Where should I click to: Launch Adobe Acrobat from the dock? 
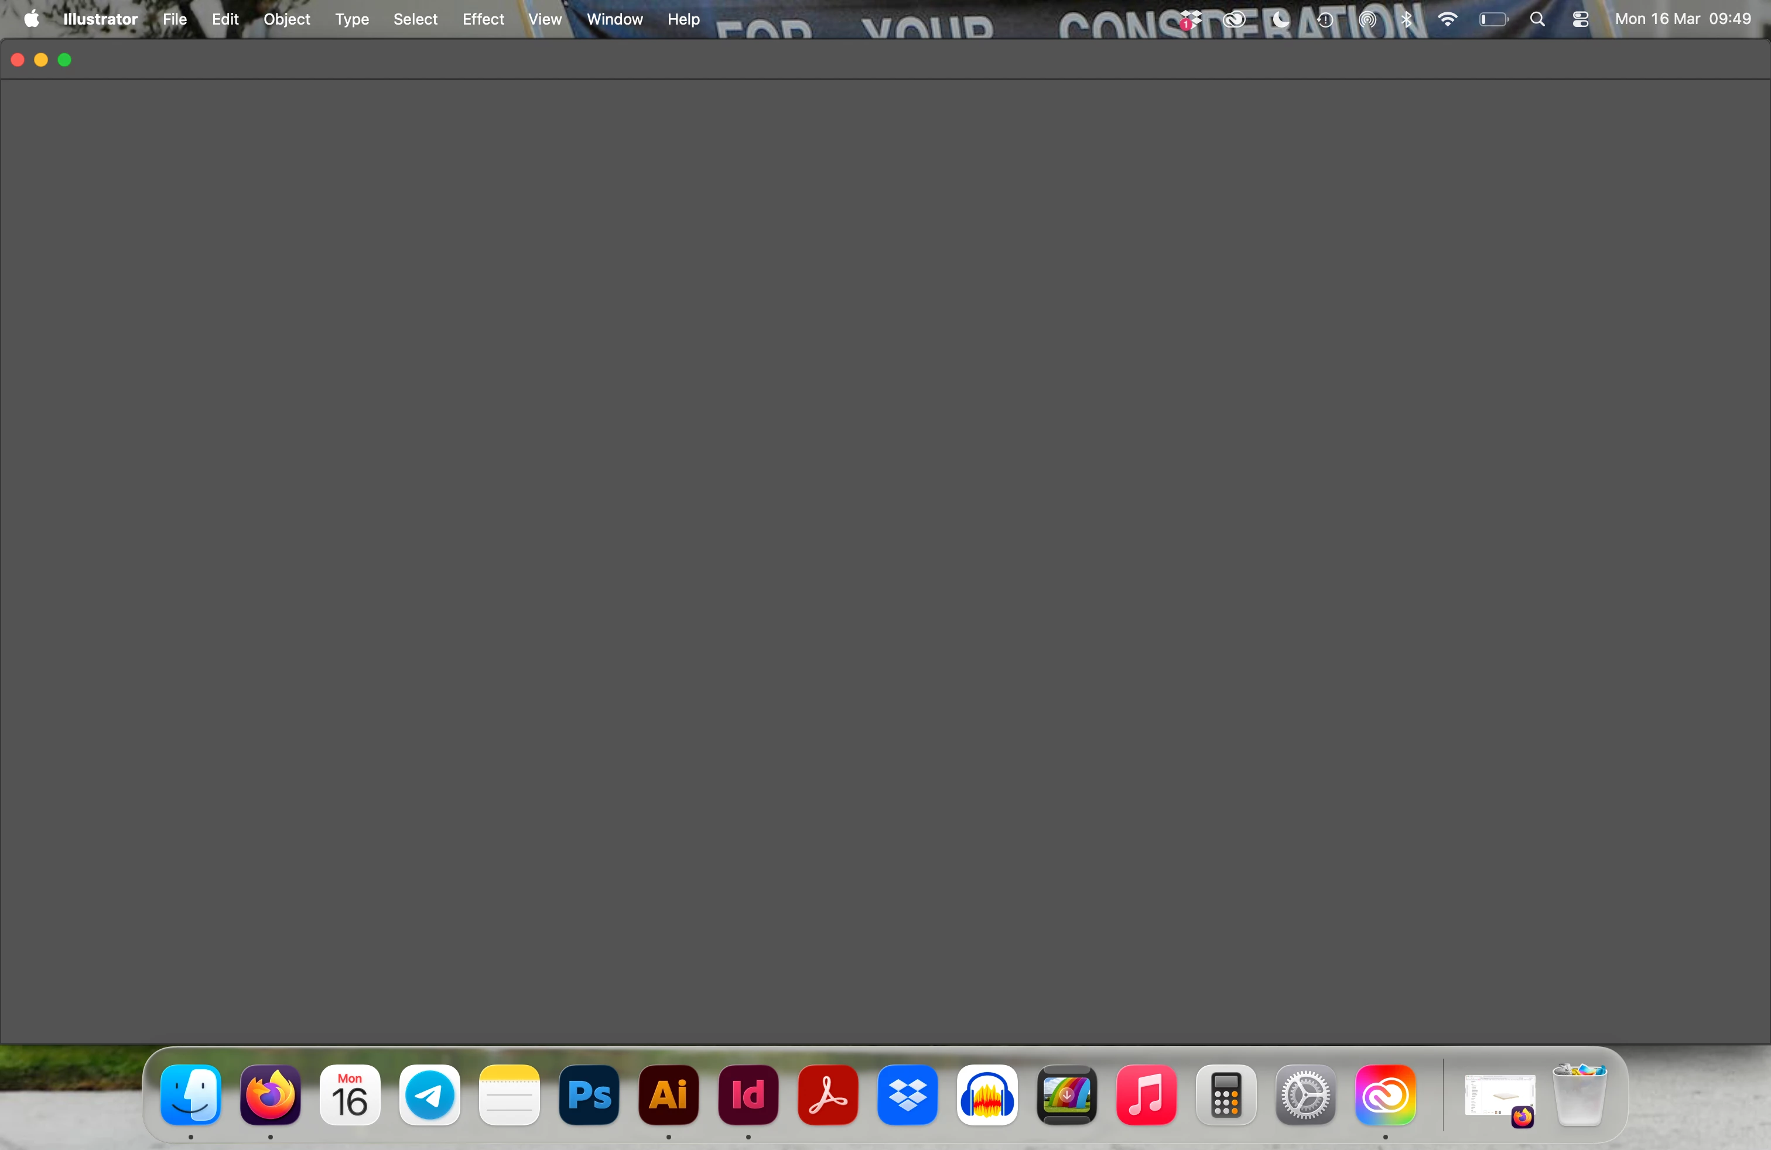[x=828, y=1095]
